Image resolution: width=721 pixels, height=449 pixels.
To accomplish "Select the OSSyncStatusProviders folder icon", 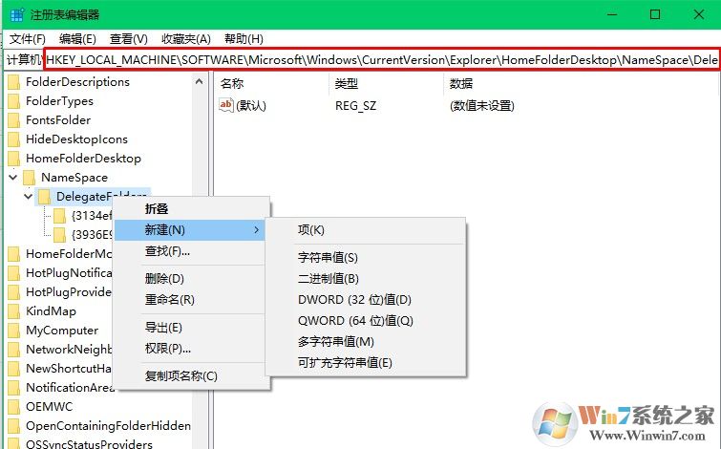I will pos(14,444).
